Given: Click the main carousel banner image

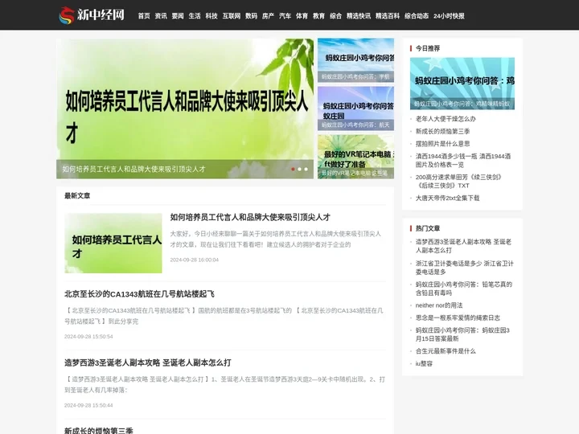Looking at the screenshot, I should (x=185, y=108).
